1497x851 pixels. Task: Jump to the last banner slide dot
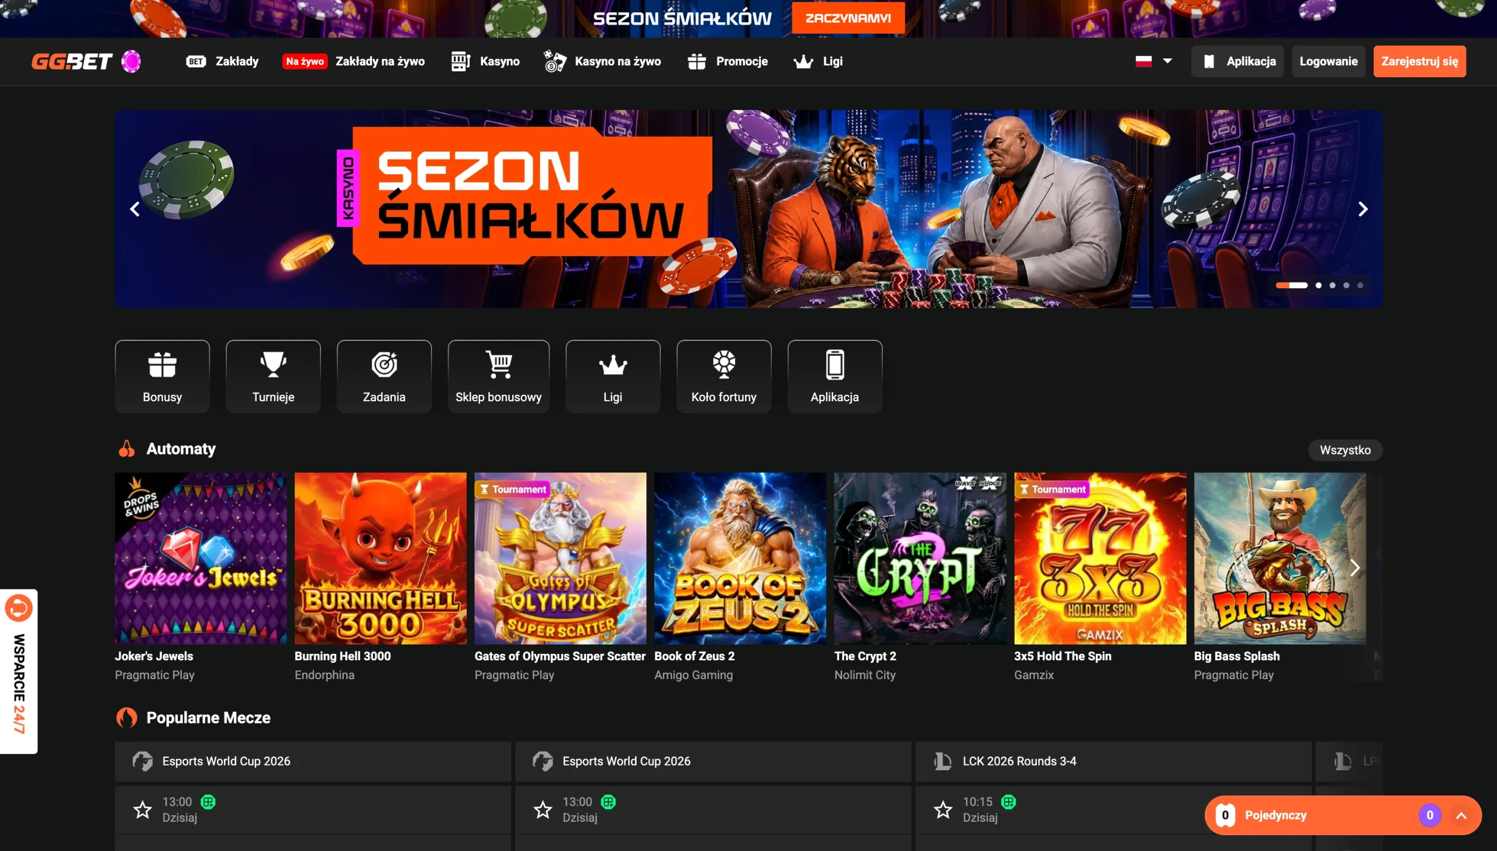point(1360,285)
